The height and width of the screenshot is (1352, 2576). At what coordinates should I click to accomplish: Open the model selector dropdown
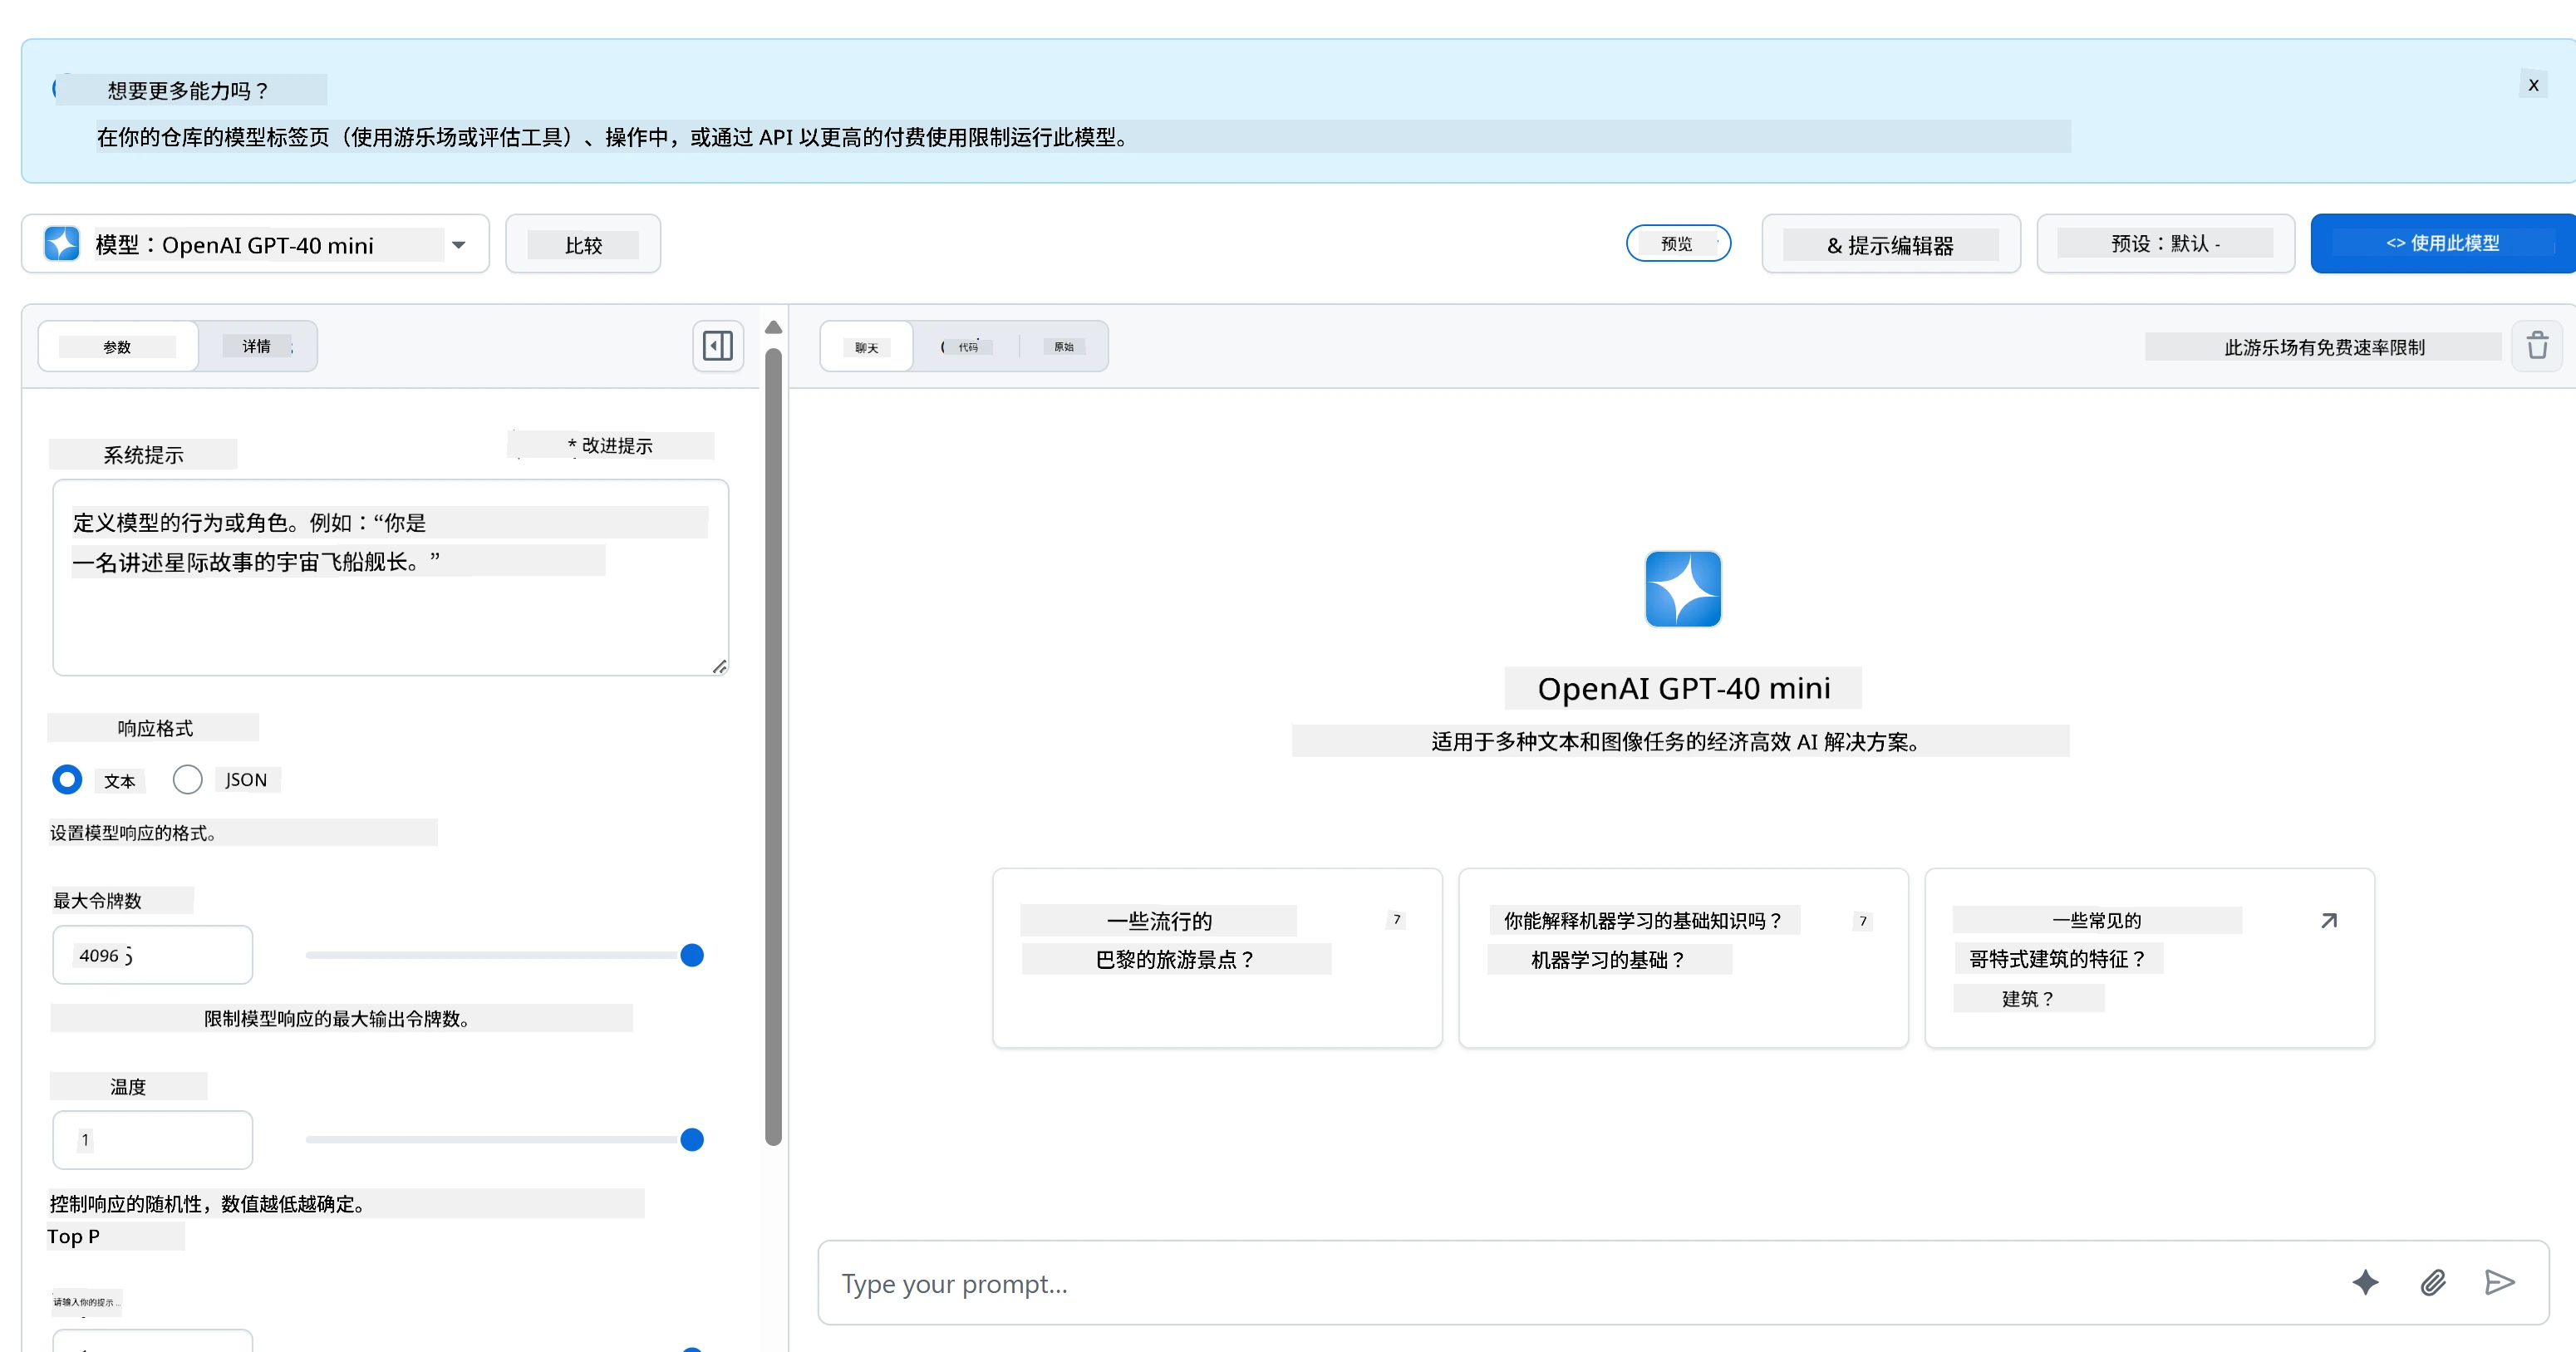pyautogui.click(x=255, y=244)
